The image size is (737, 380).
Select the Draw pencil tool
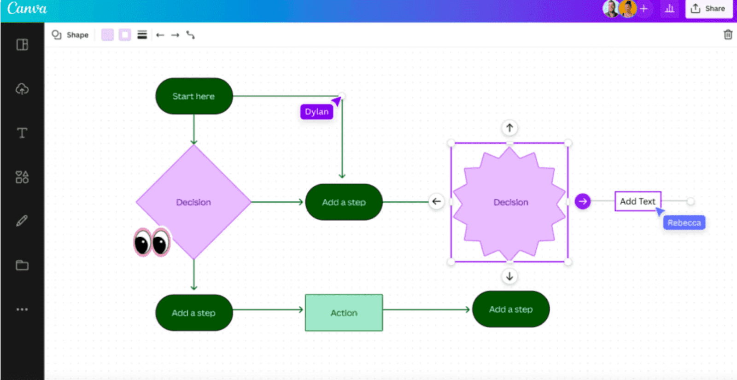(22, 221)
